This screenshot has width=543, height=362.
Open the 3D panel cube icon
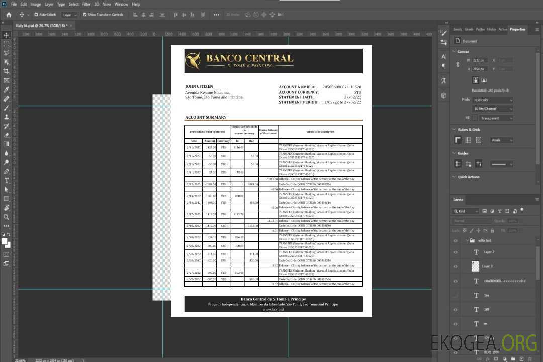(x=443, y=95)
